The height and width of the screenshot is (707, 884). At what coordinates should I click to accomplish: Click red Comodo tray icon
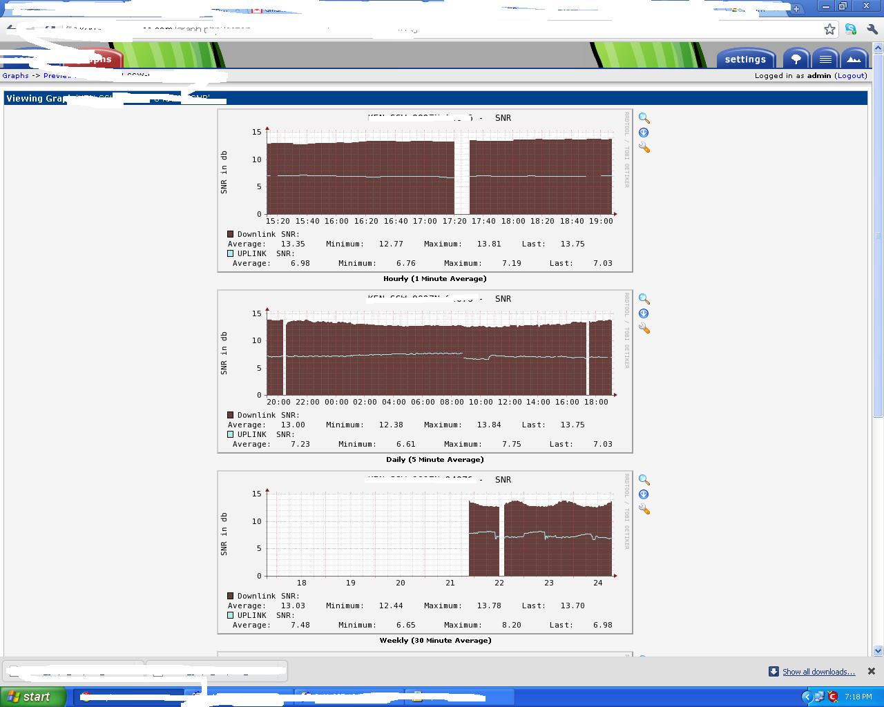click(x=832, y=697)
